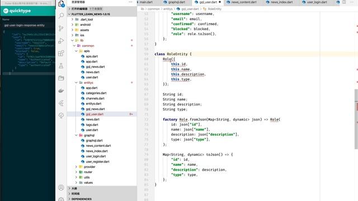Collapse the lib folder
This screenshot has width=358, height=201.
[102, 40]
